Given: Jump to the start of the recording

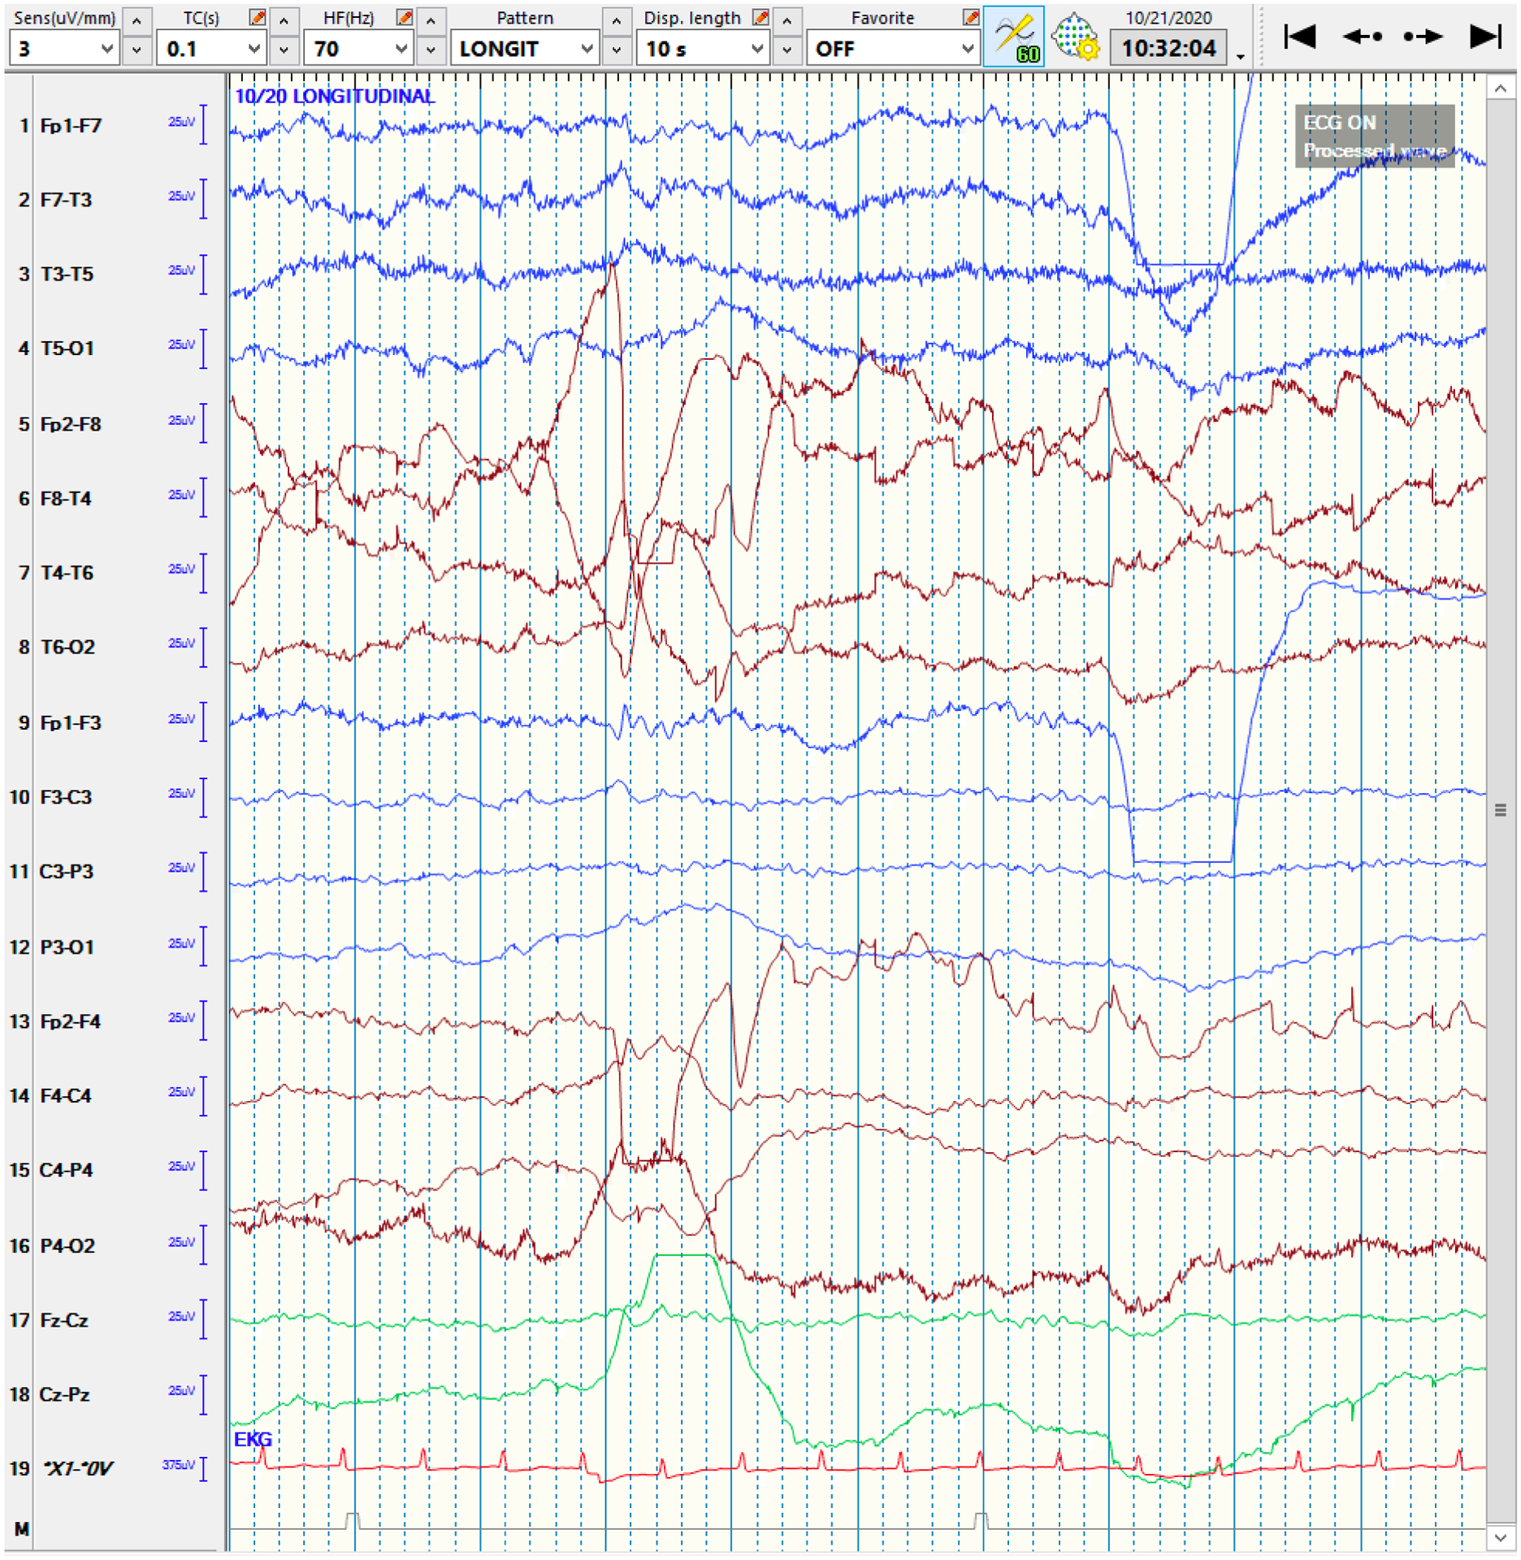Looking at the screenshot, I should pos(1299,36).
